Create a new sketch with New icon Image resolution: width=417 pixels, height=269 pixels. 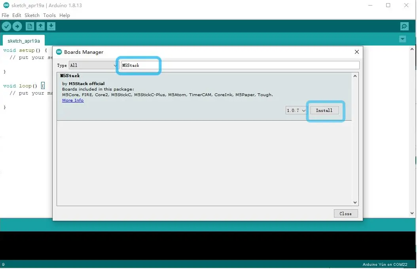pos(30,27)
